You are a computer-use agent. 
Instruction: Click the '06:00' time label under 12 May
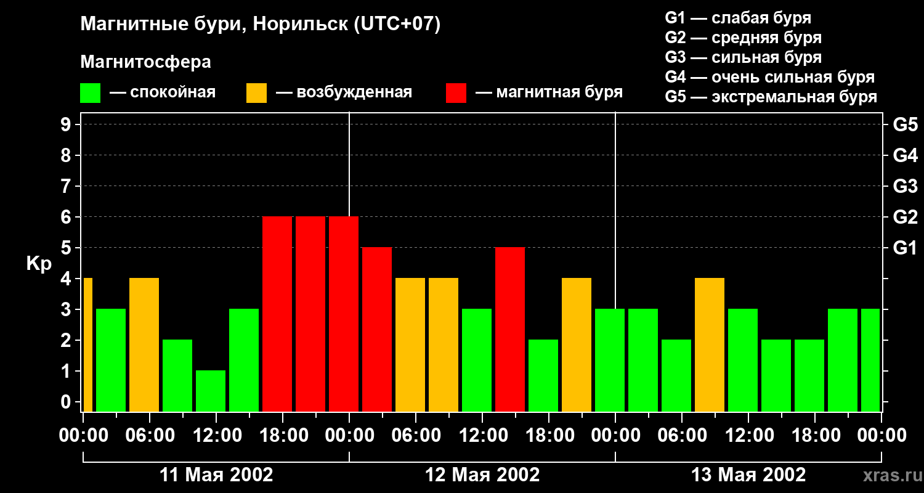coord(416,436)
